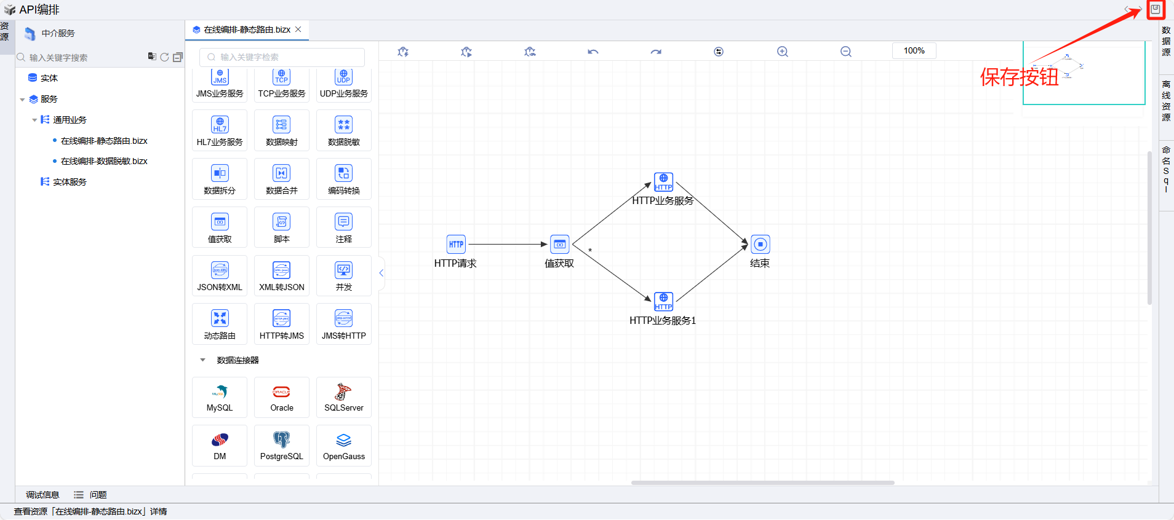The image size is (1174, 520).
Task: Collapse the component palette with side chevron
Action: pyautogui.click(x=381, y=273)
